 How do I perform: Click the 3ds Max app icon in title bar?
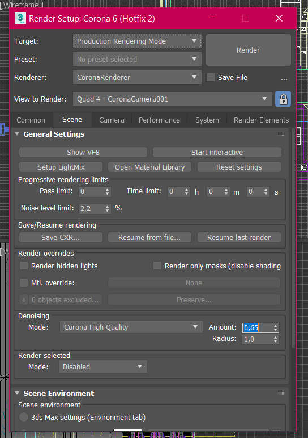pos(20,18)
